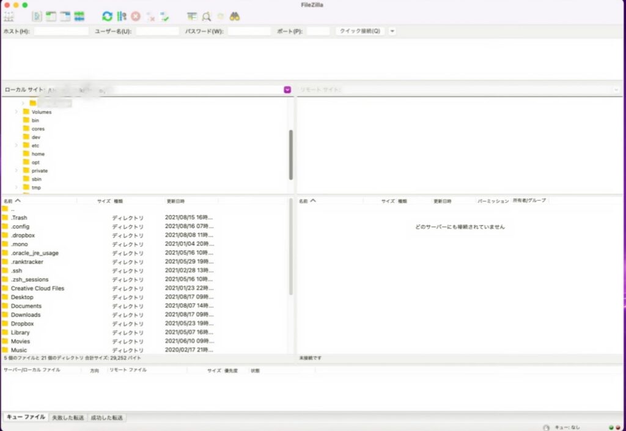626x431 pixels.
Task: Click the クイック接続(Q) button
Action: (360, 31)
